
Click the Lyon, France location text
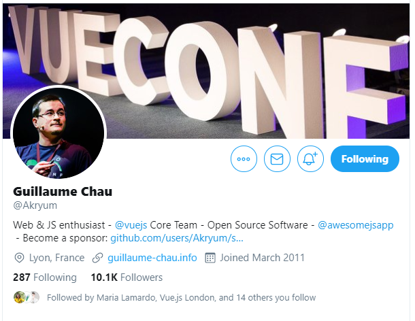coord(56,258)
